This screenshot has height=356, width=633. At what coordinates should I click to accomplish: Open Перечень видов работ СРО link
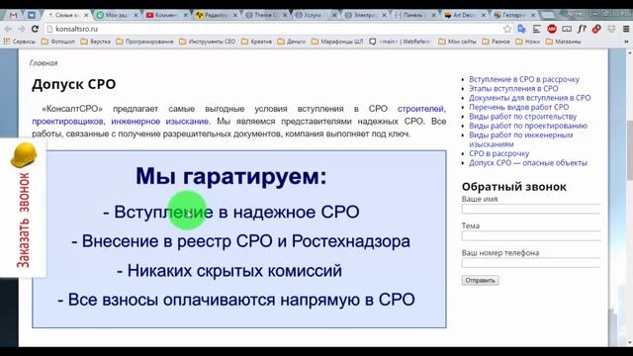[518, 107]
